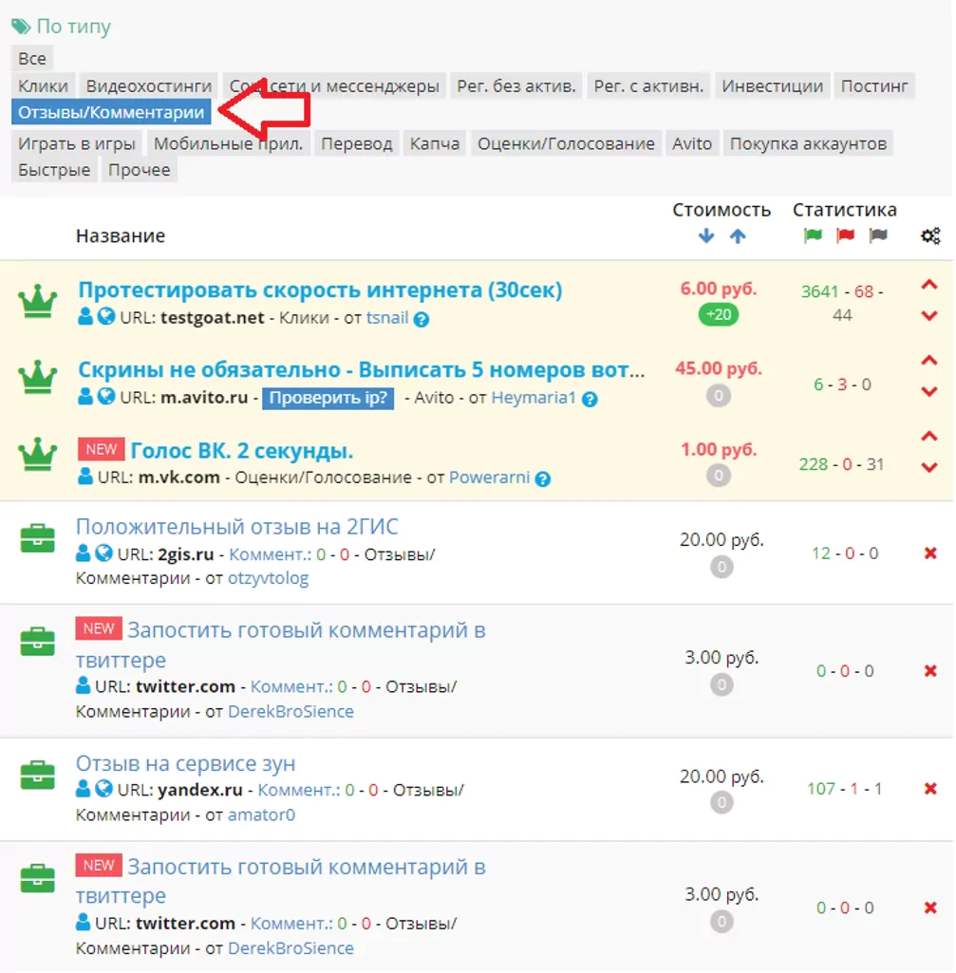Remove Отзыв на сервисе зун with red cross
The image size is (956, 973).
[930, 789]
